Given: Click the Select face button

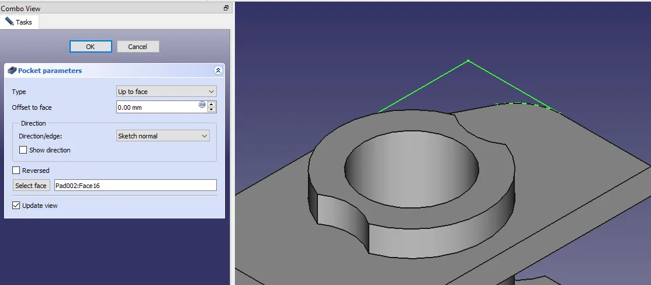Looking at the screenshot, I should [31, 186].
